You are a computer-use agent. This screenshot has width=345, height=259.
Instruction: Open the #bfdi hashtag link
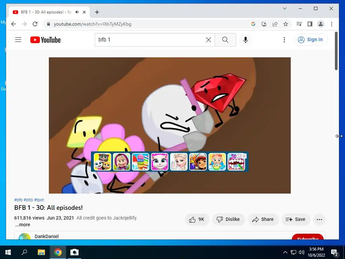coord(28,200)
